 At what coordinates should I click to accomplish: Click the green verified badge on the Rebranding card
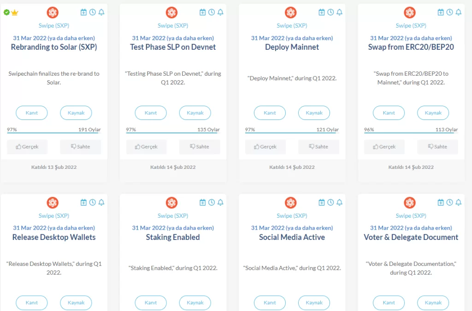(x=6, y=12)
